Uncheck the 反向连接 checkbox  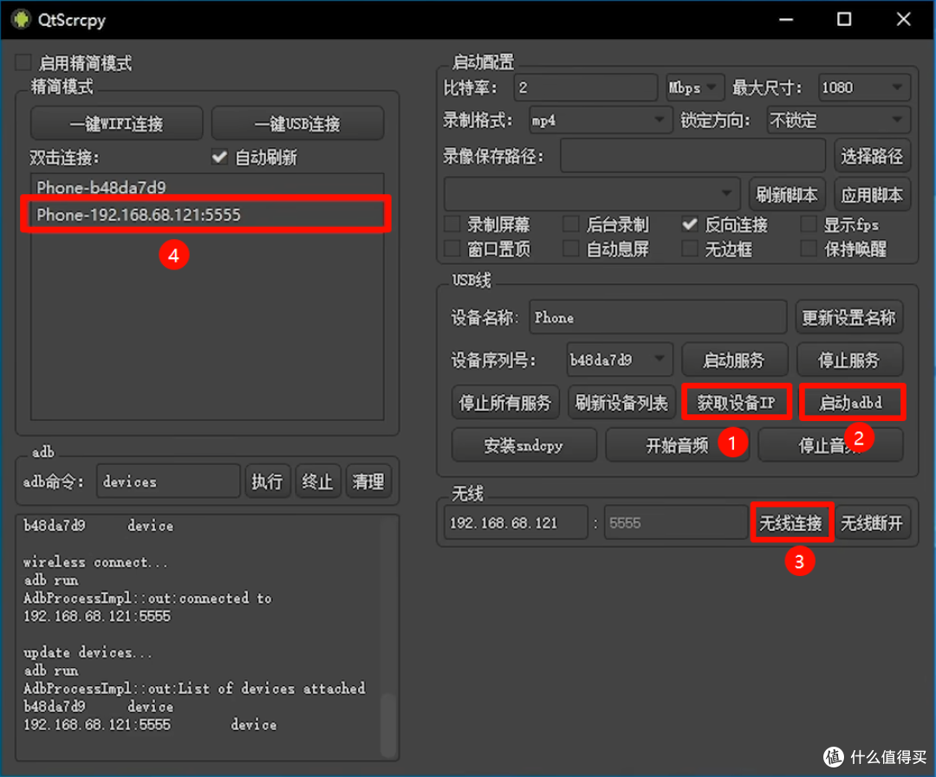pos(690,224)
